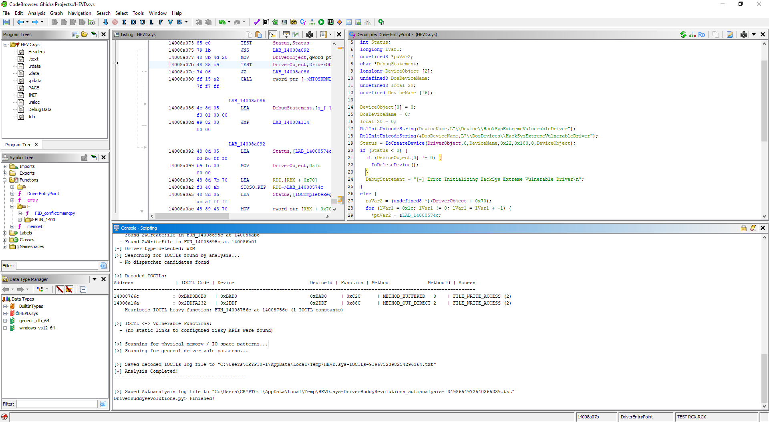Click open folder icon in Program Trees header
The image size is (769, 422).
(85, 34)
